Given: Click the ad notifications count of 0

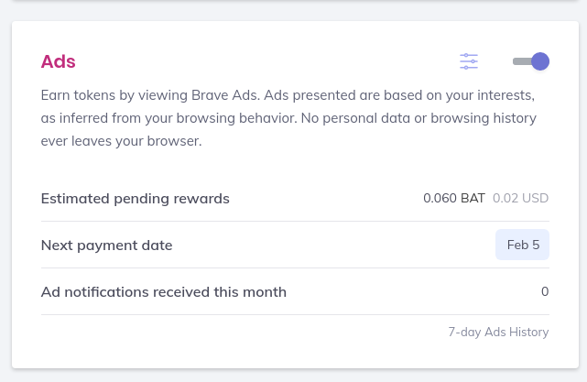Looking at the screenshot, I should point(544,292).
